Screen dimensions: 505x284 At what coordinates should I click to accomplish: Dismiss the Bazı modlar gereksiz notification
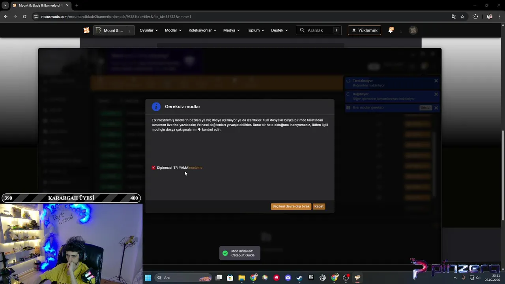(436, 108)
